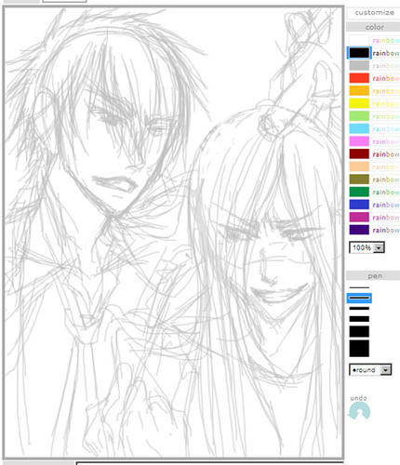This screenshot has height=465, width=400.
Task: Choose the red color swatch
Action: coord(359,78)
